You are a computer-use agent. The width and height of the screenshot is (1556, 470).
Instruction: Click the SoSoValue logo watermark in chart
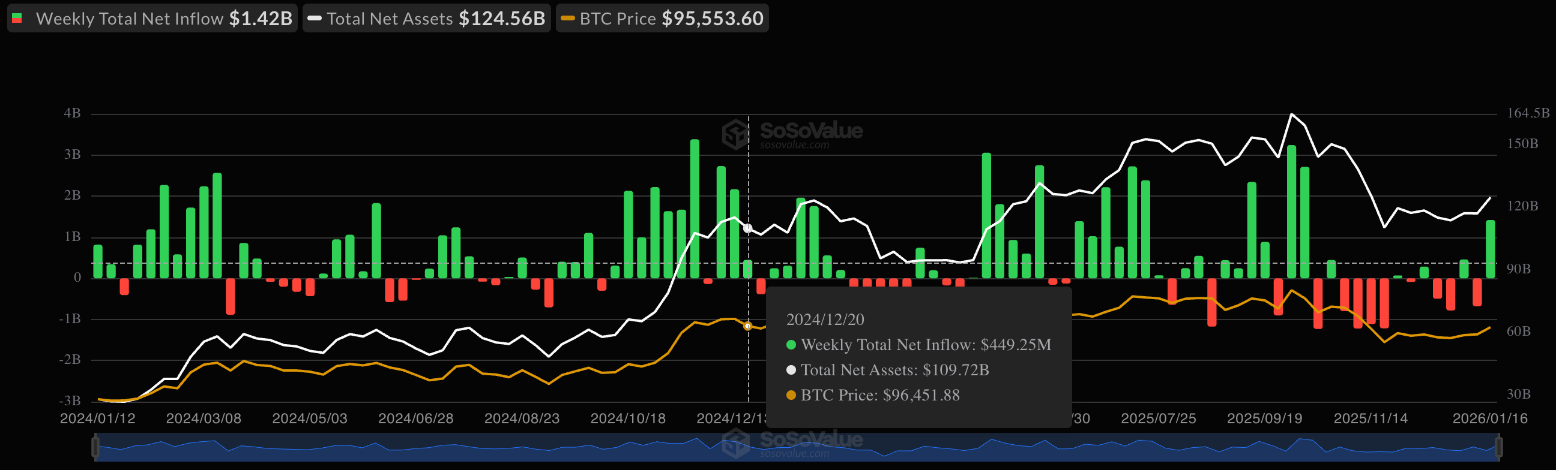[736, 133]
